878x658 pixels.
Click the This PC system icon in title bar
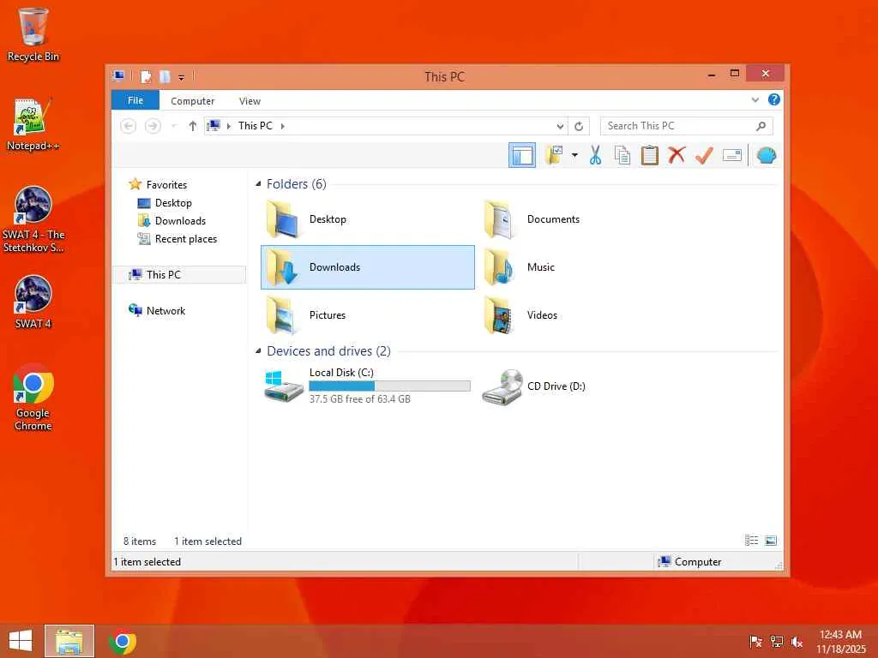118,75
